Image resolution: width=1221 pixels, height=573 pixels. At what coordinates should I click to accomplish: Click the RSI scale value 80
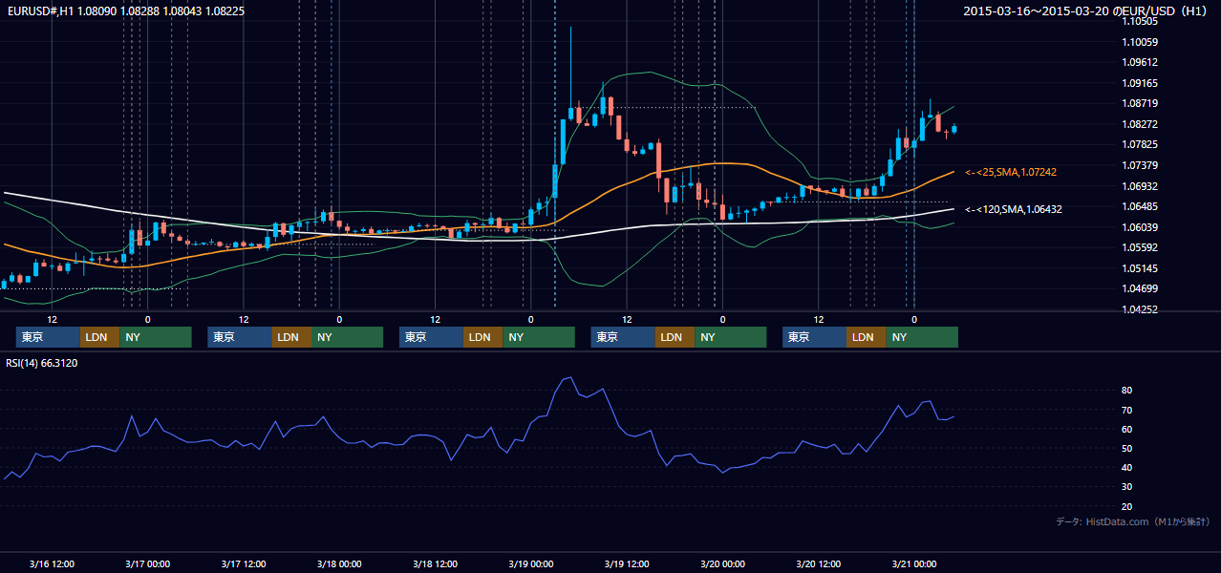click(1127, 391)
